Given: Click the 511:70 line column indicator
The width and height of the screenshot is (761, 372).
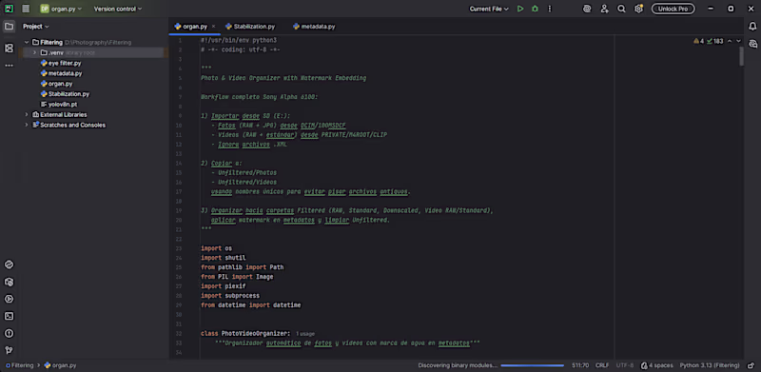Looking at the screenshot, I should pyautogui.click(x=580, y=365).
